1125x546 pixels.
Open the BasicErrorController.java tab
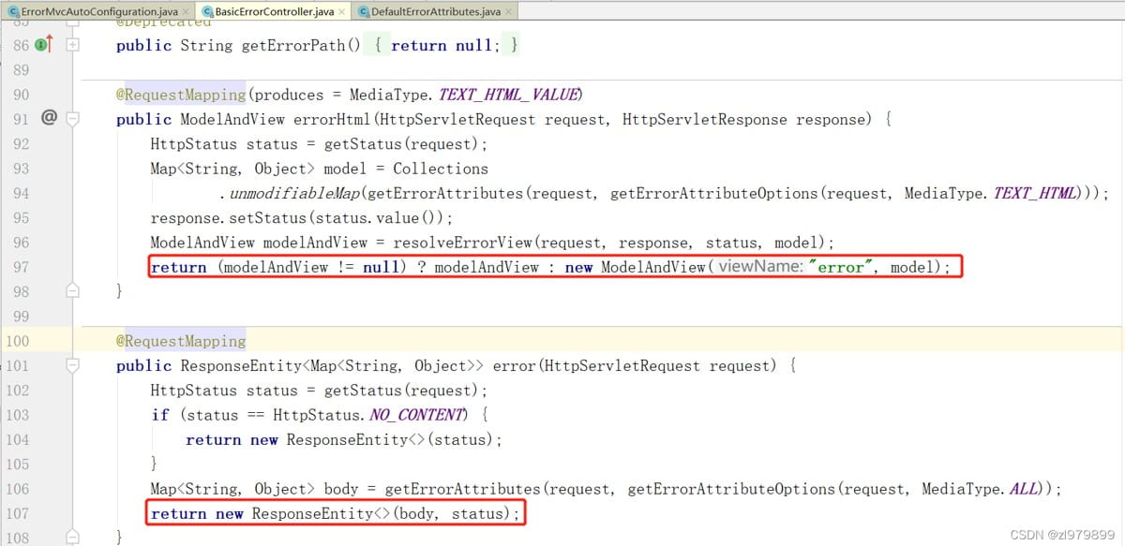click(x=275, y=11)
